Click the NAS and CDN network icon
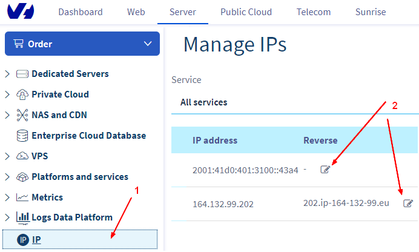Viewport: 419px width, 252px height. coord(22,115)
